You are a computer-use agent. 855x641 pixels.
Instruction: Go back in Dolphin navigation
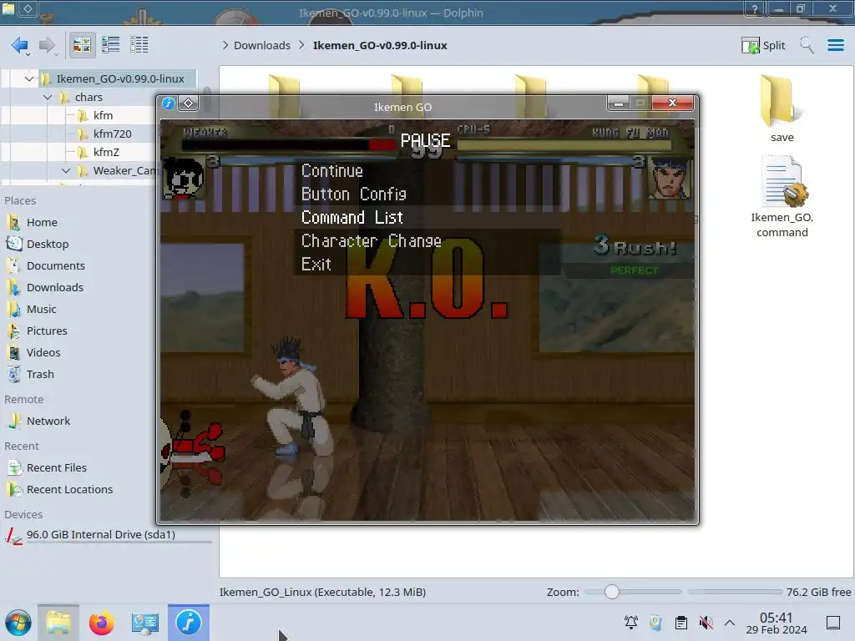pyautogui.click(x=20, y=45)
